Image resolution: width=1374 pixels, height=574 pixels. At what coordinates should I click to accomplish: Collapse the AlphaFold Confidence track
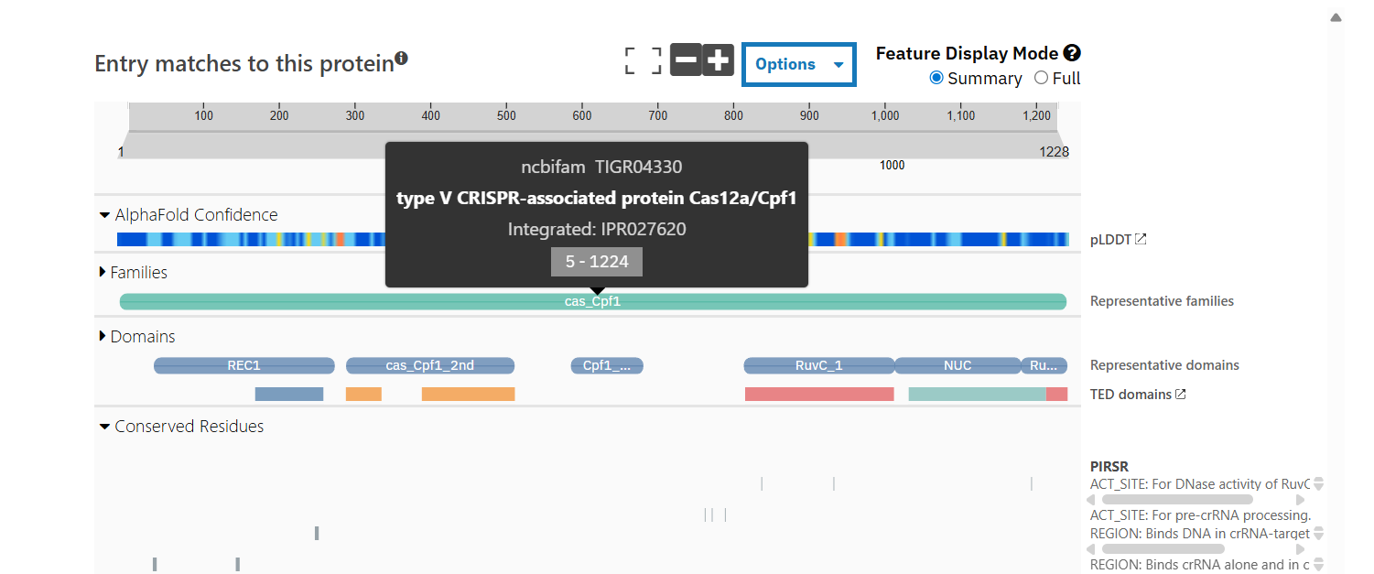click(x=105, y=216)
